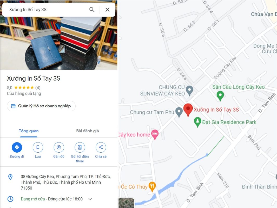Share place using Chia sẻ icon
Image resolution: width=277 pixels, height=208 pixels.
coord(101,147)
